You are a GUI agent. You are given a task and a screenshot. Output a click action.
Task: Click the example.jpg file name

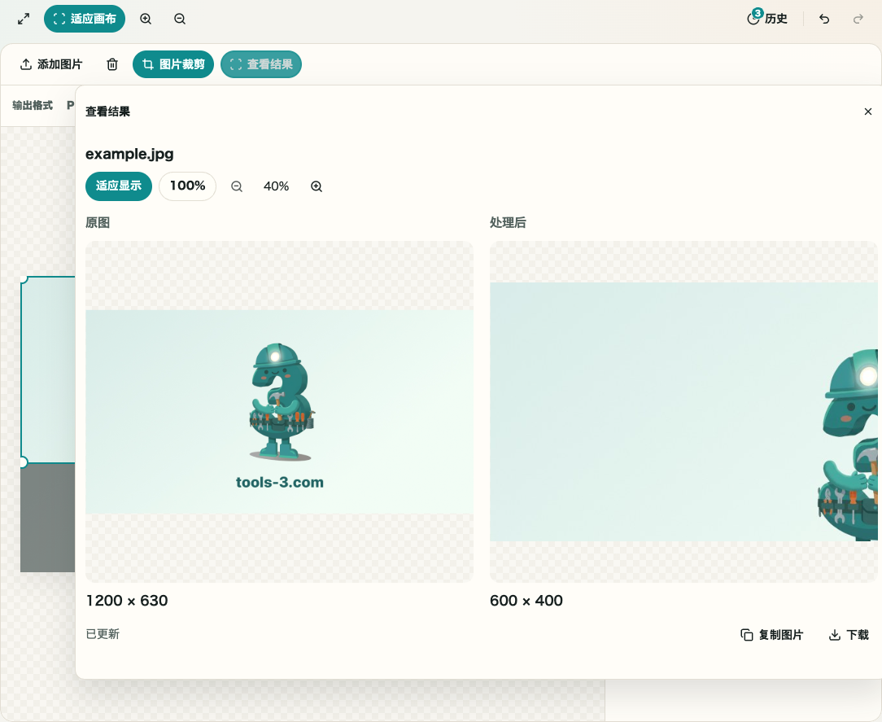pyautogui.click(x=129, y=154)
